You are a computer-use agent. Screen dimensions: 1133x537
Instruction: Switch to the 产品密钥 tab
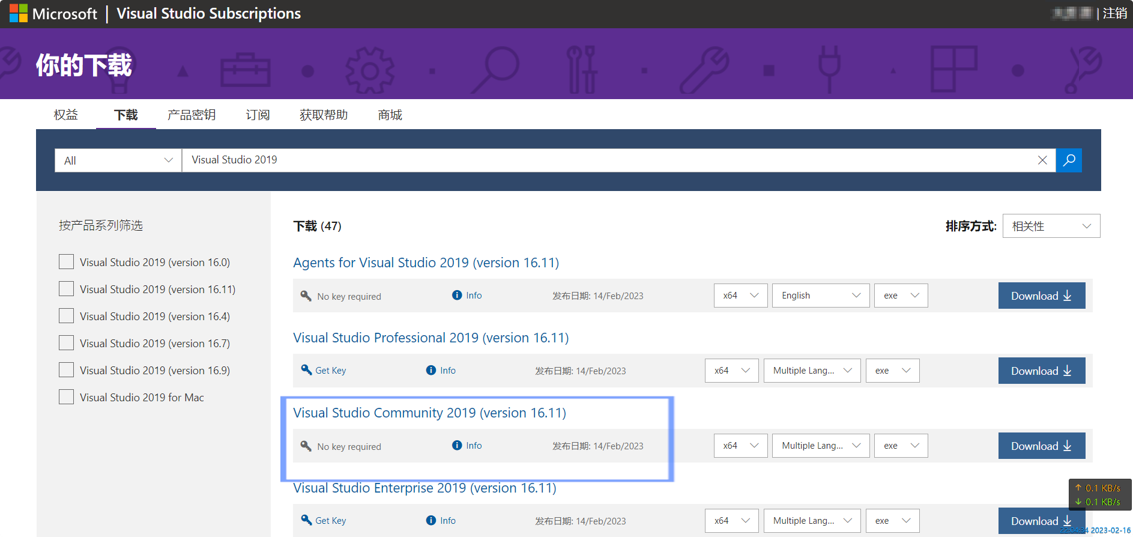(192, 115)
